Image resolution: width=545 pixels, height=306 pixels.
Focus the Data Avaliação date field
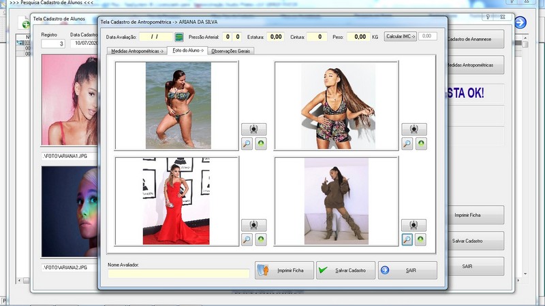coord(156,37)
